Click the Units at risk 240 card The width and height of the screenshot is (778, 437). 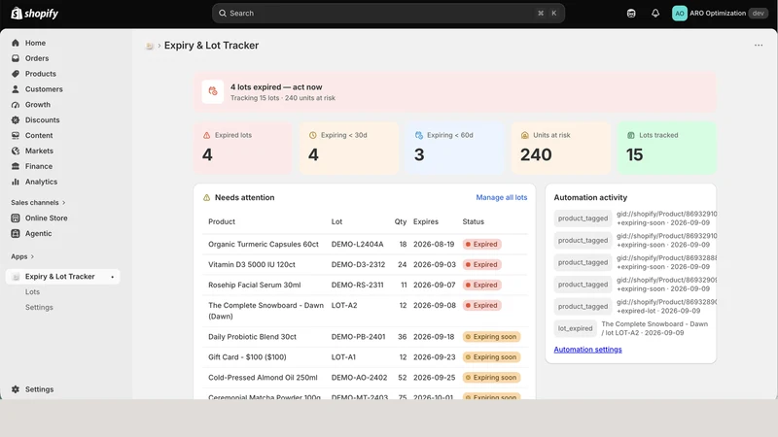tap(561, 148)
